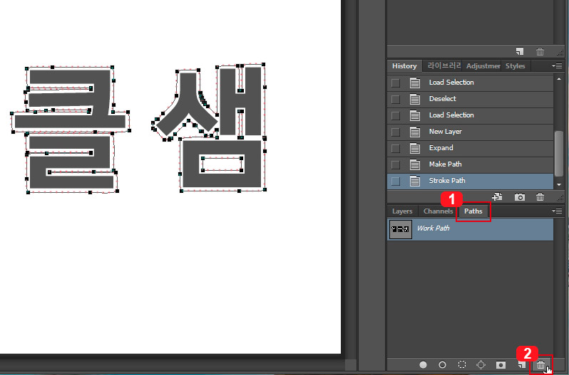569x375 pixels.
Task: Switch to the Adjustments tab
Action: [x=483, y=66]
